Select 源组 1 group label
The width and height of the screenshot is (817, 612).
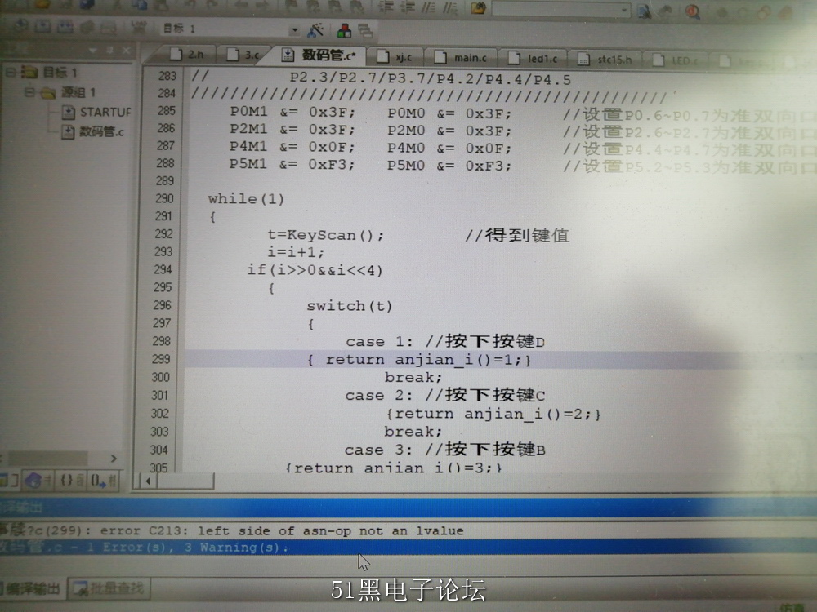78,92
